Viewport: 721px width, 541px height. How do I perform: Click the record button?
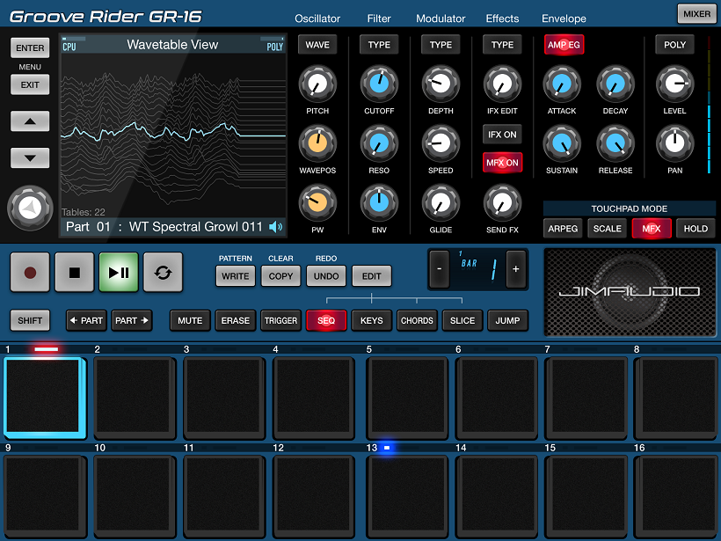30,273
